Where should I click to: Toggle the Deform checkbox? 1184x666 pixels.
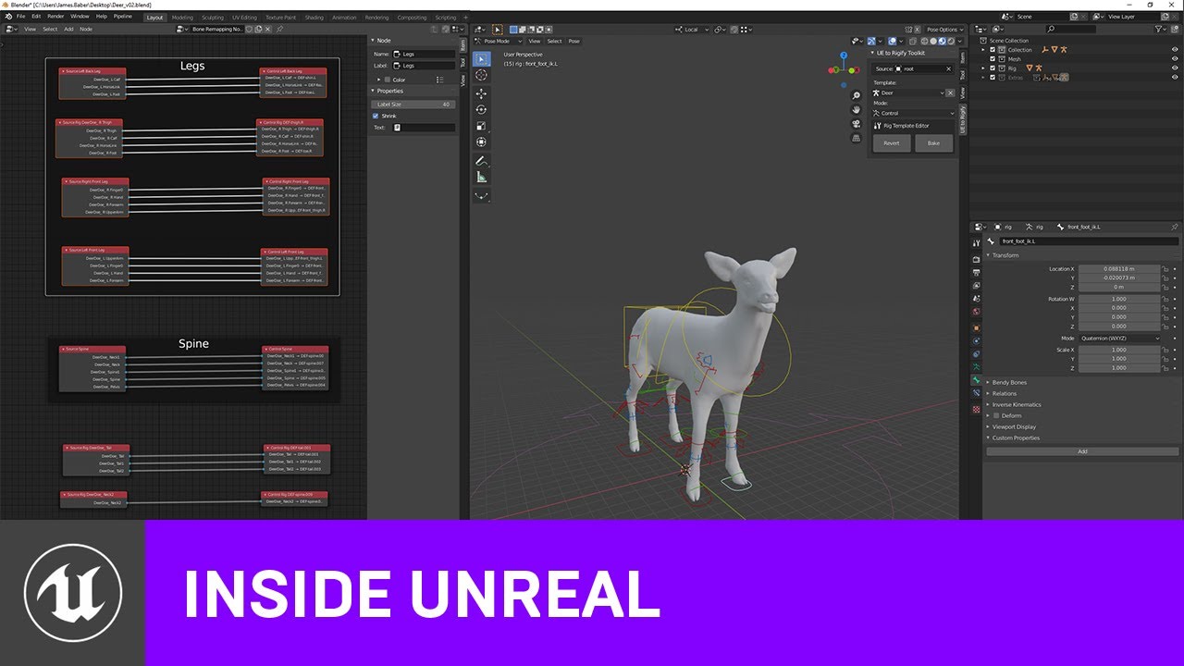pos(996,415)
